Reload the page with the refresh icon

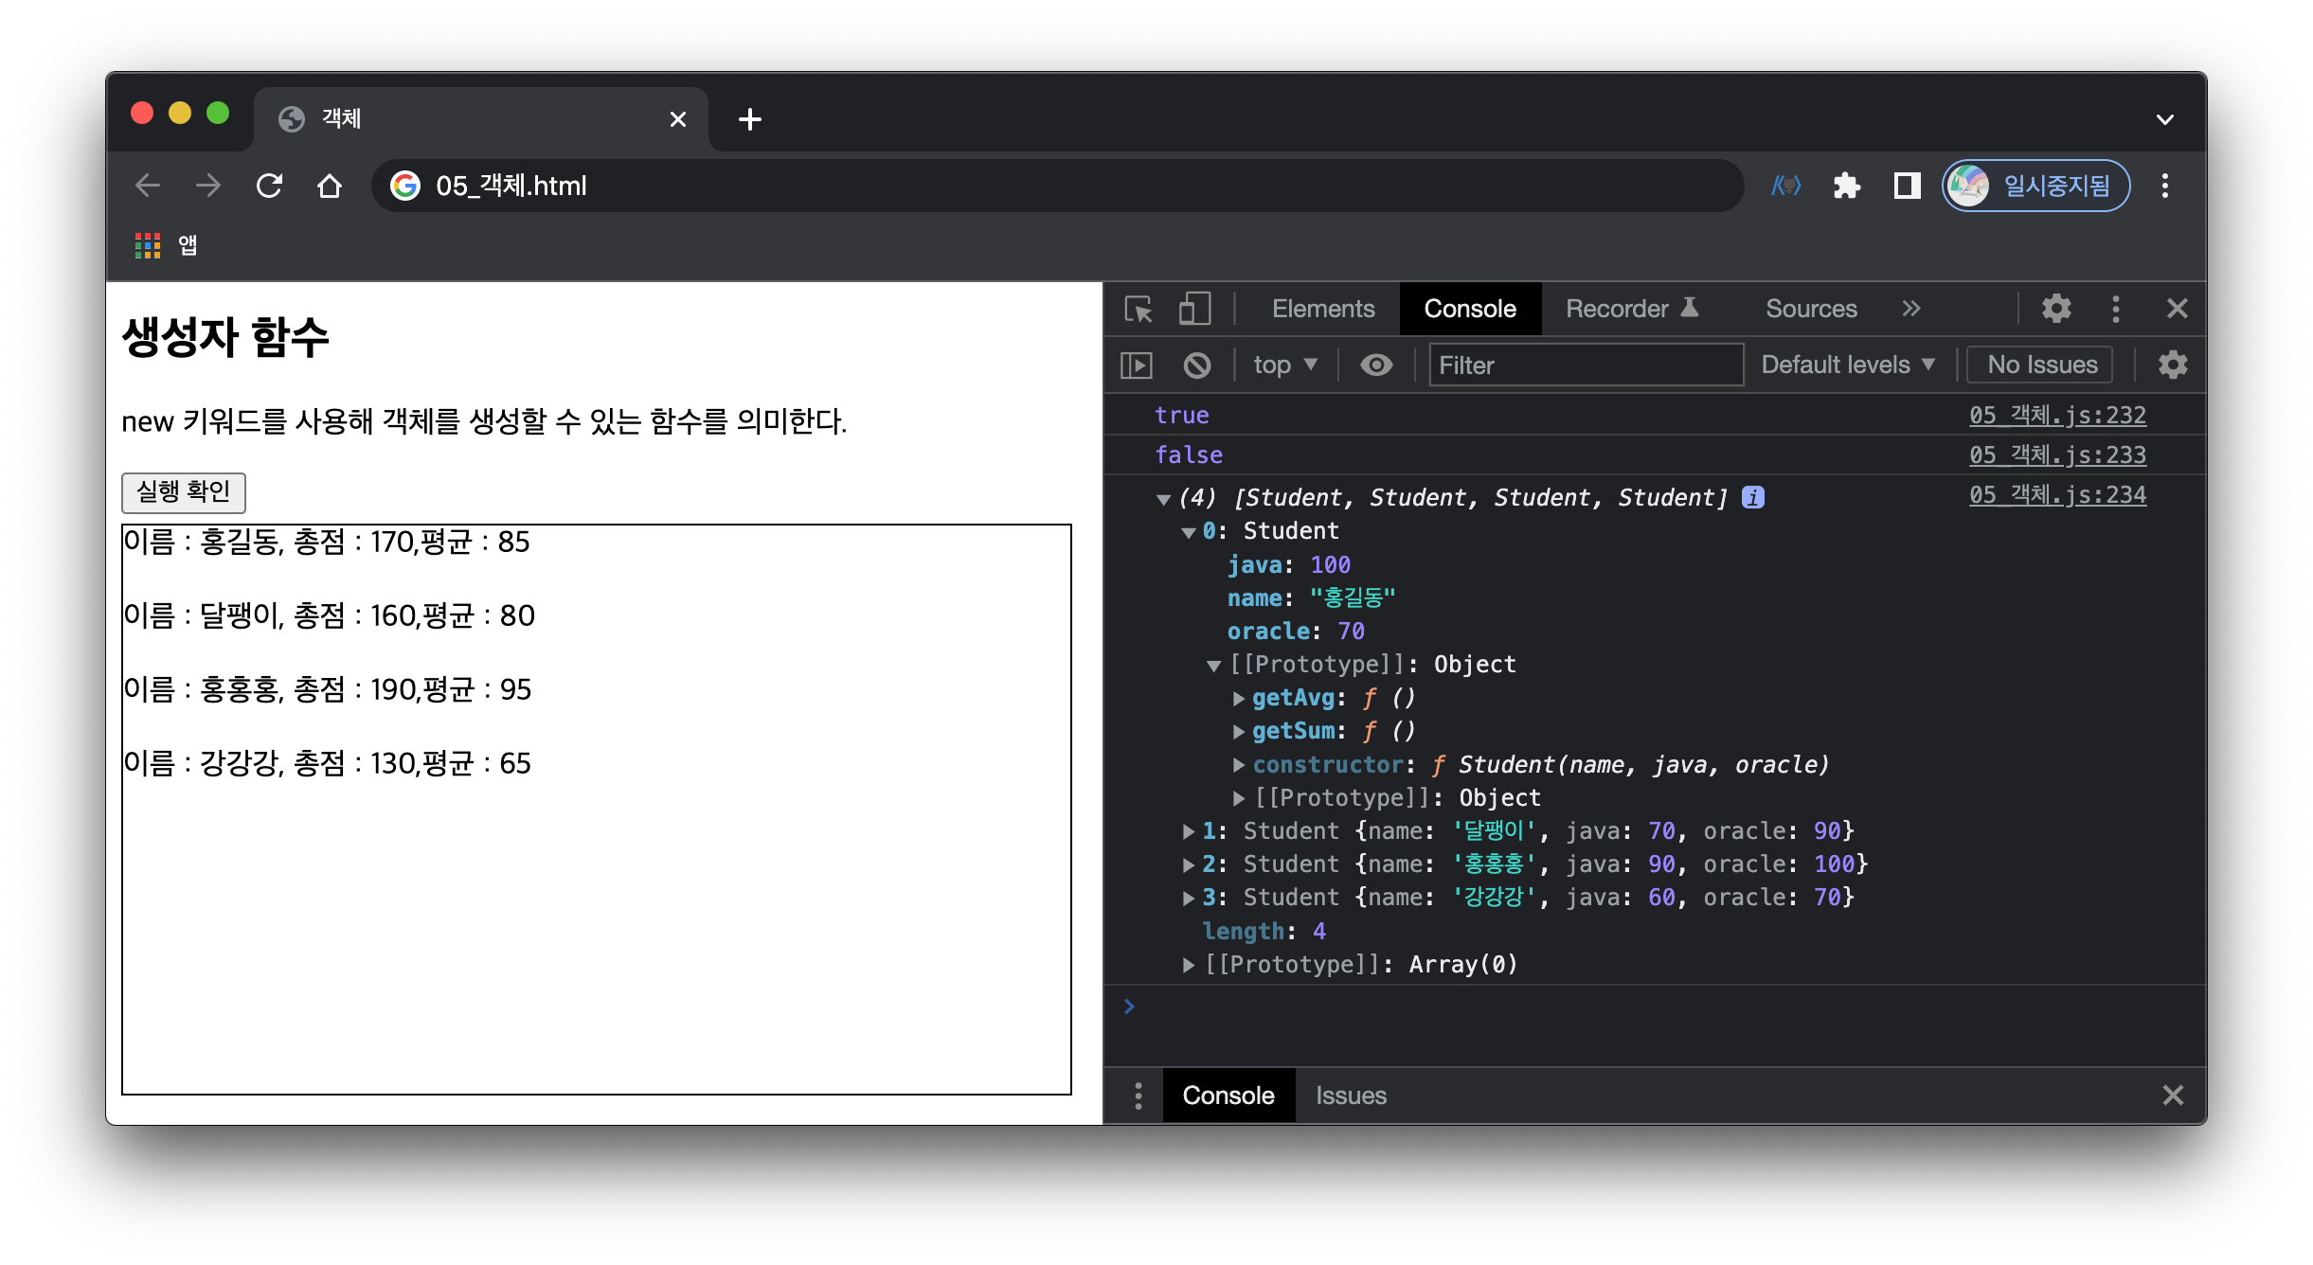coord(270,186)
